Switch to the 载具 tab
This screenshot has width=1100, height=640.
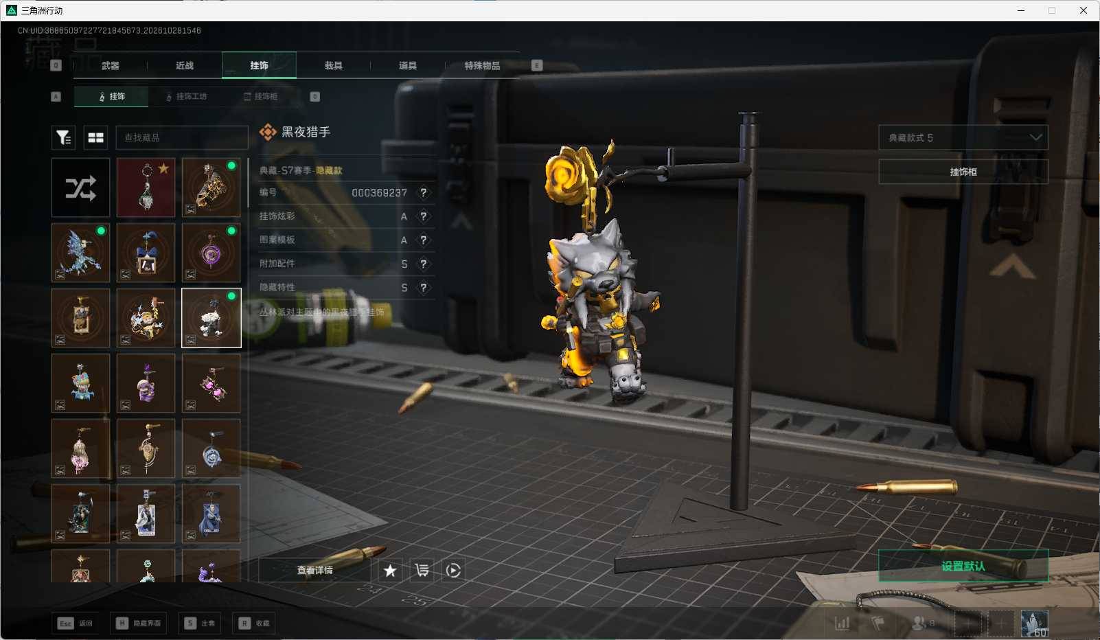(x=334, y=66)
